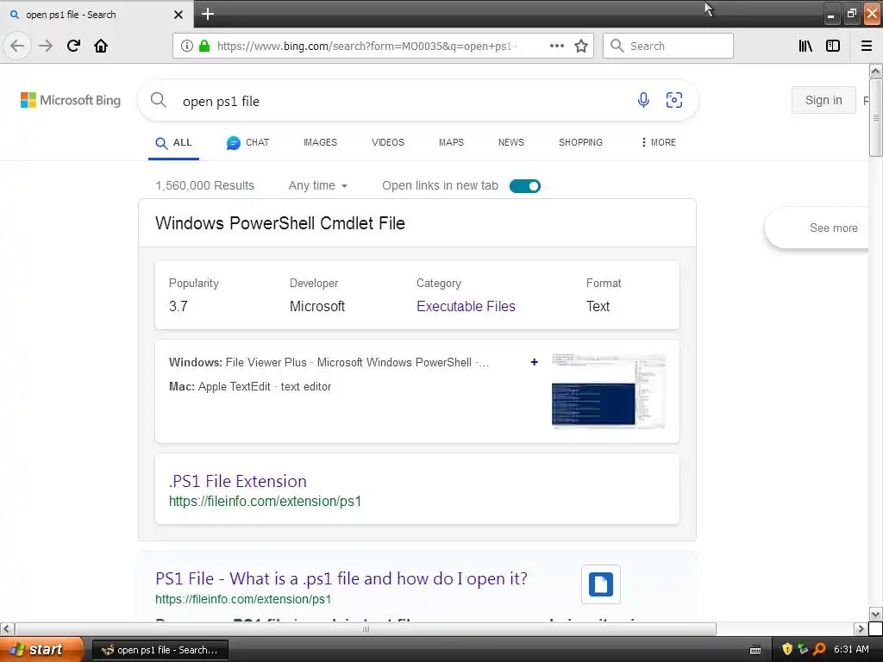Click the 1,560,000 Results count text
The image size is (883, 662).
click(205, 186)
